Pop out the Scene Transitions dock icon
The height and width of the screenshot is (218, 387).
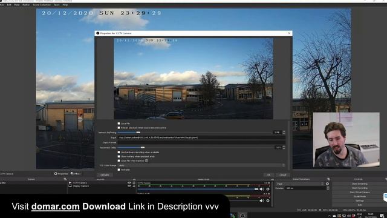pyautogui.click(x=328, y=179)
